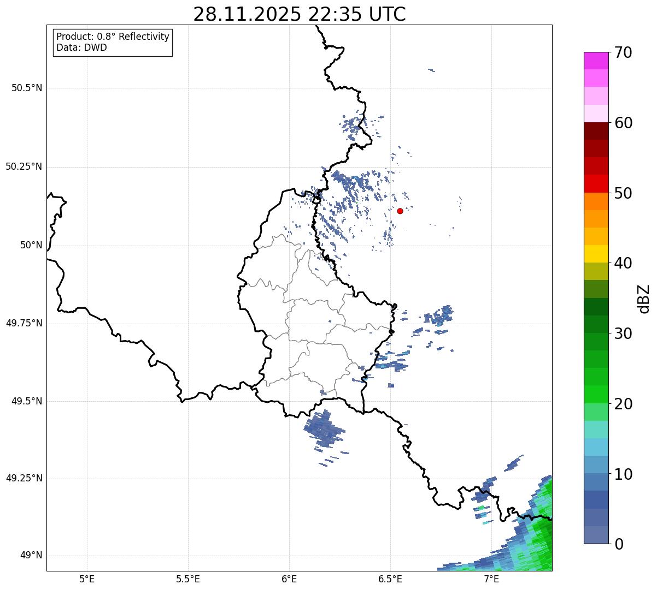The height and width of the screenshot is (590, 657).
Task: Click the '50.5°N' latitude label
Action: [27, 88]
